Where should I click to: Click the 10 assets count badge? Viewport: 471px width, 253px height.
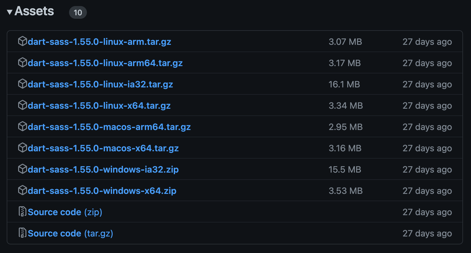click(78, 12)
